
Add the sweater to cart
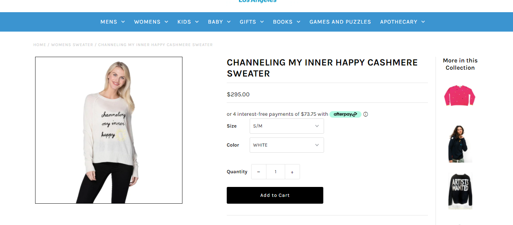click(275, 195)
